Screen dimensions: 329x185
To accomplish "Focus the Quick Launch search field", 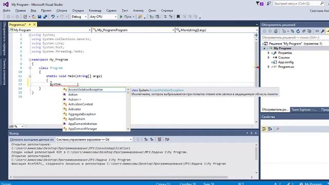I will 299,4.
